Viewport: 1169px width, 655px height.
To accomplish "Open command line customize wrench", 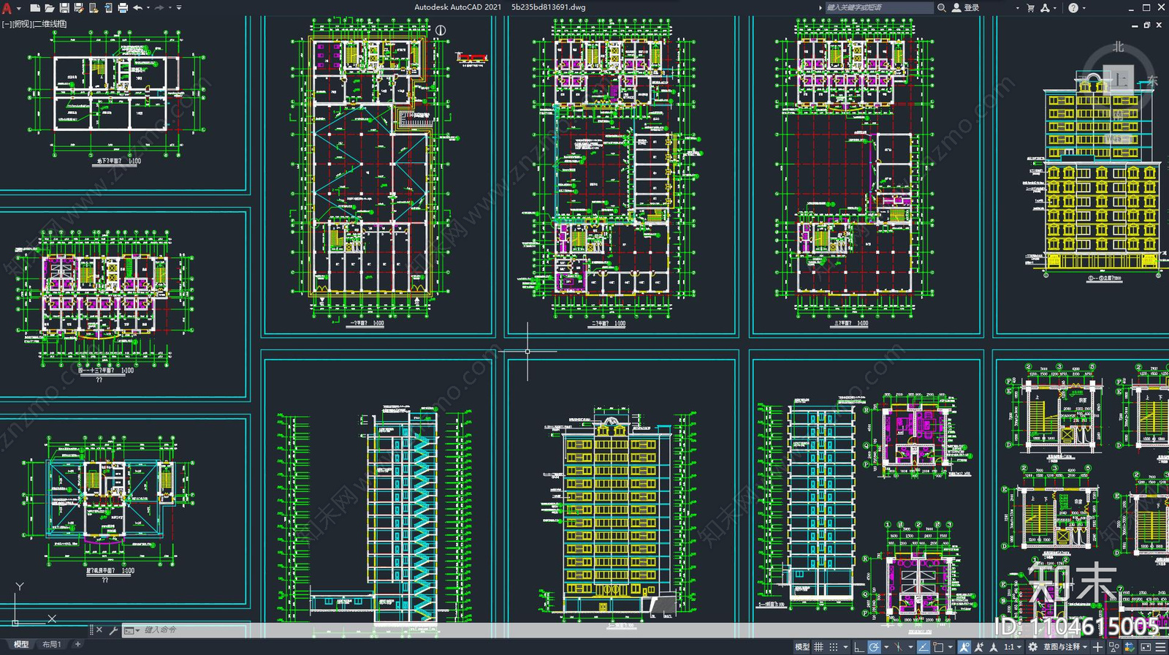I will (x=113, y=629).
